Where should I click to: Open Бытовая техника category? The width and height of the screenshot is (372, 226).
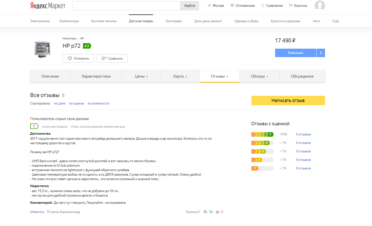click(x=104, y=21)
